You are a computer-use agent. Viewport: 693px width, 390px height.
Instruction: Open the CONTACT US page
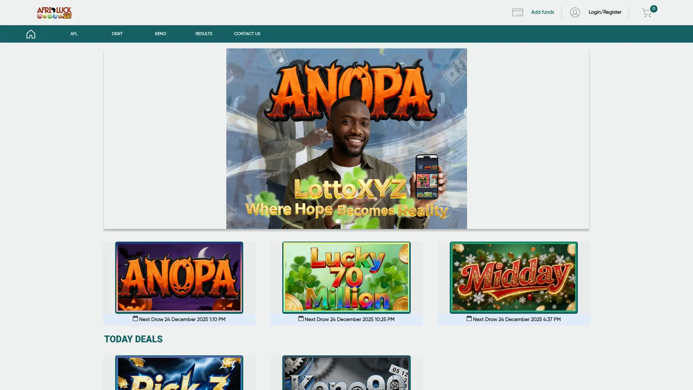pos(247,34)
